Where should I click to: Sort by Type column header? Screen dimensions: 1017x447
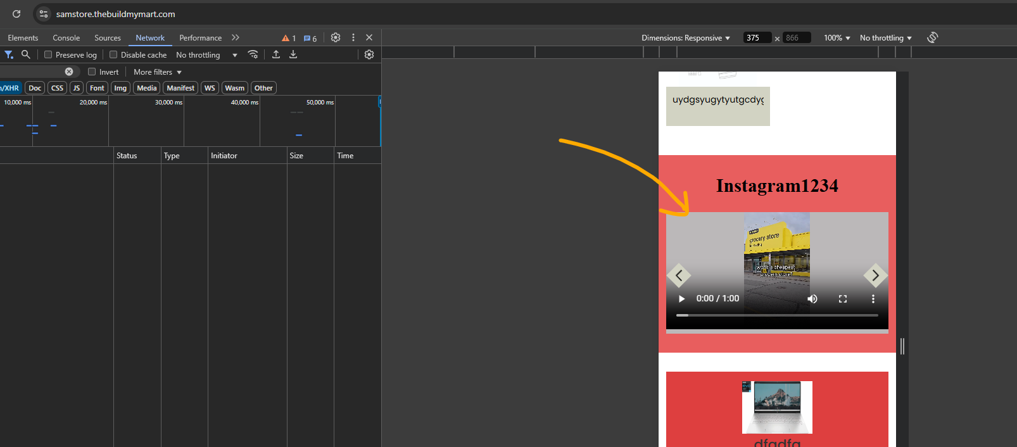click(184, 156)
